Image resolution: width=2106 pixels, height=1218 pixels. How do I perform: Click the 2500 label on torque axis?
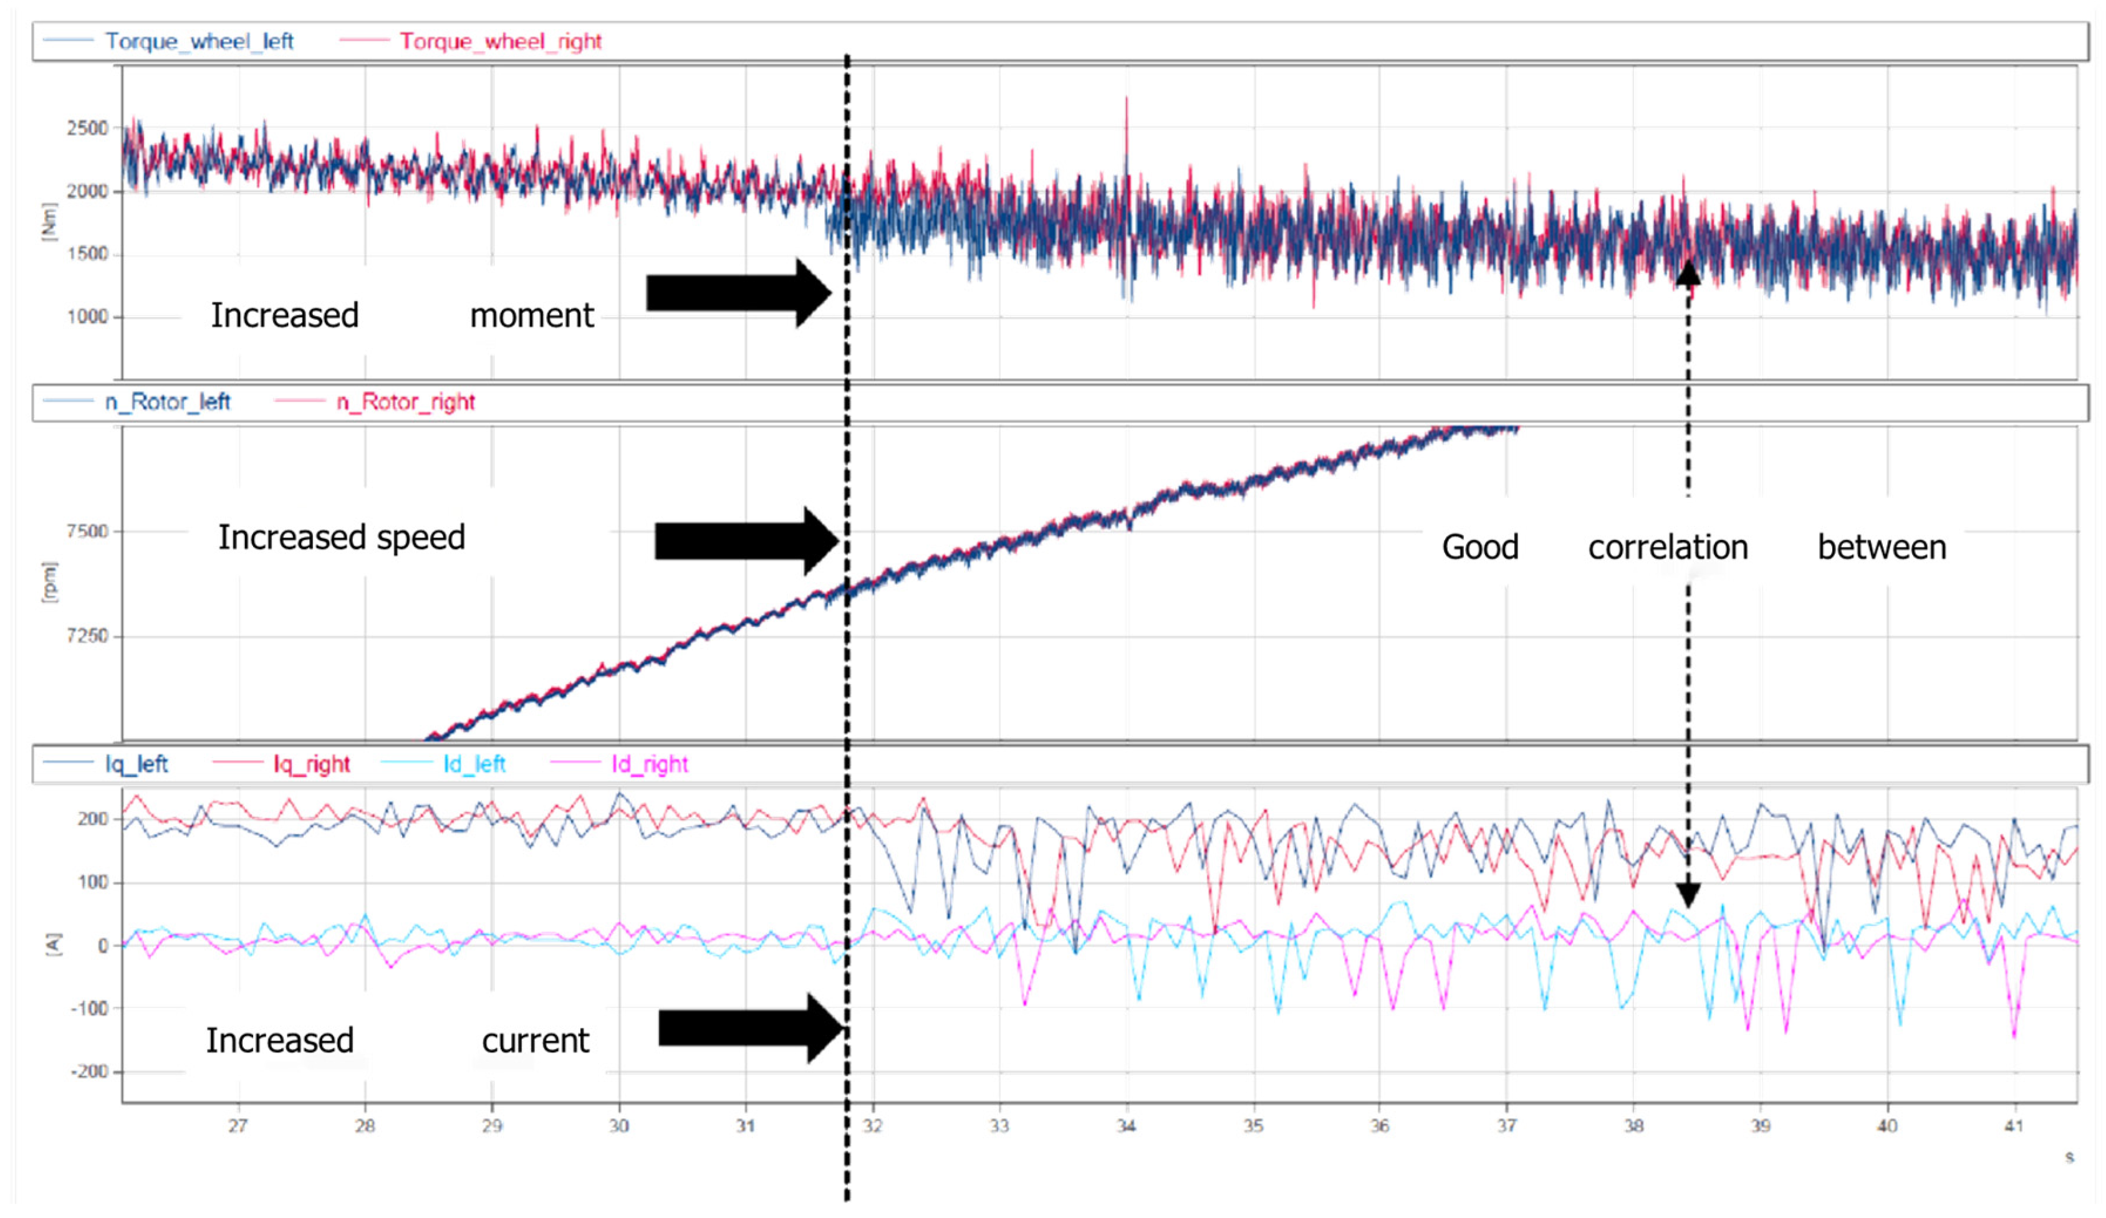pos(88,128)
